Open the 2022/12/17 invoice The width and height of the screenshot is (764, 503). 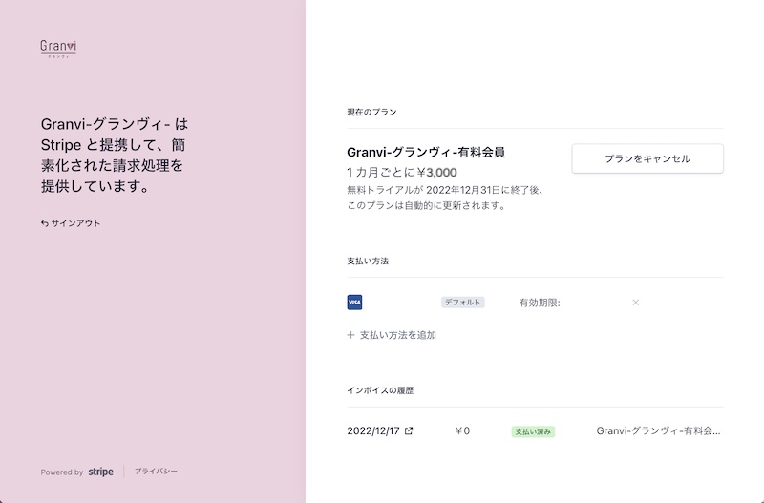coord(373,430)
